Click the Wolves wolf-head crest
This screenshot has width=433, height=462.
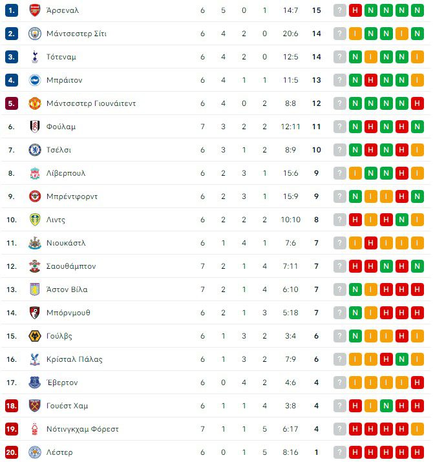[34, 336]
